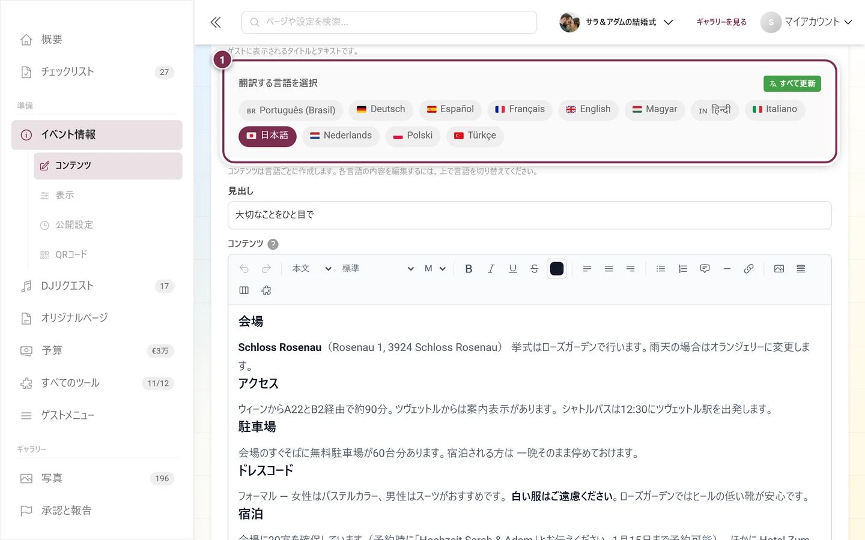Viewport: 865px width, 540px height.
Task: Insert a horizontal divider line
Action: 727,269
